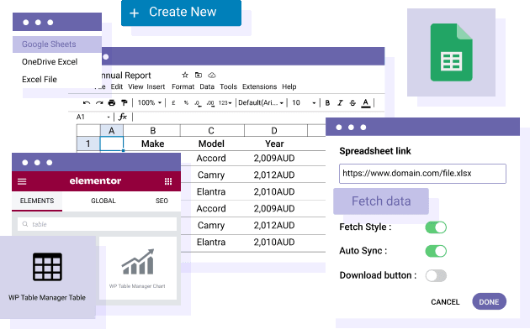The height and width of the screenshot is (329, 530).
Task: Select row 1 header
Action: tap(88, 144)
